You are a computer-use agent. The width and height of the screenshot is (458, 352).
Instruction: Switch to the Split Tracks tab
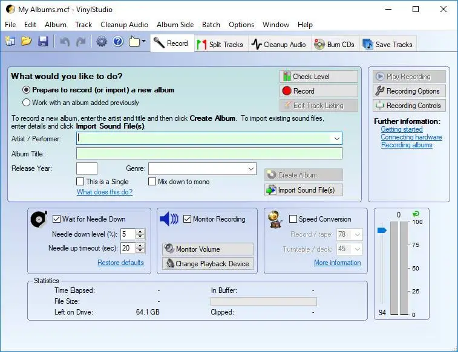tap(220, 44)
